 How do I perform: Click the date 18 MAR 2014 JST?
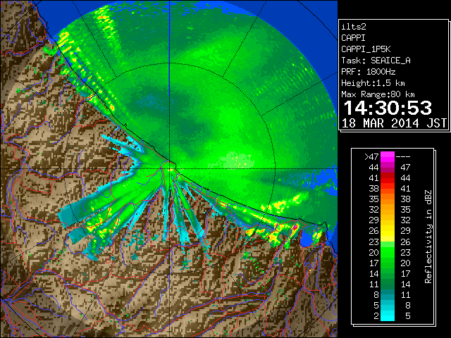point(394,123)
